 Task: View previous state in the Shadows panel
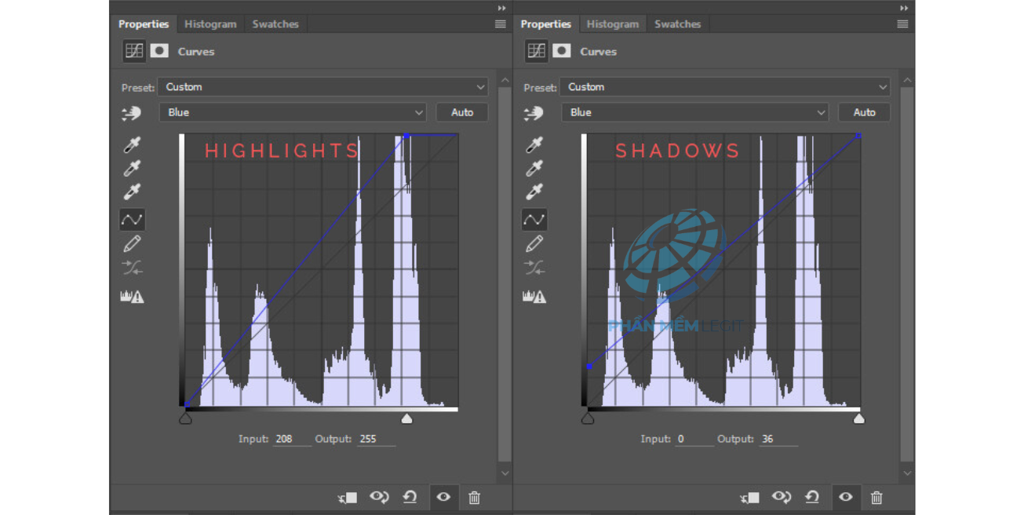pos(782,497)
